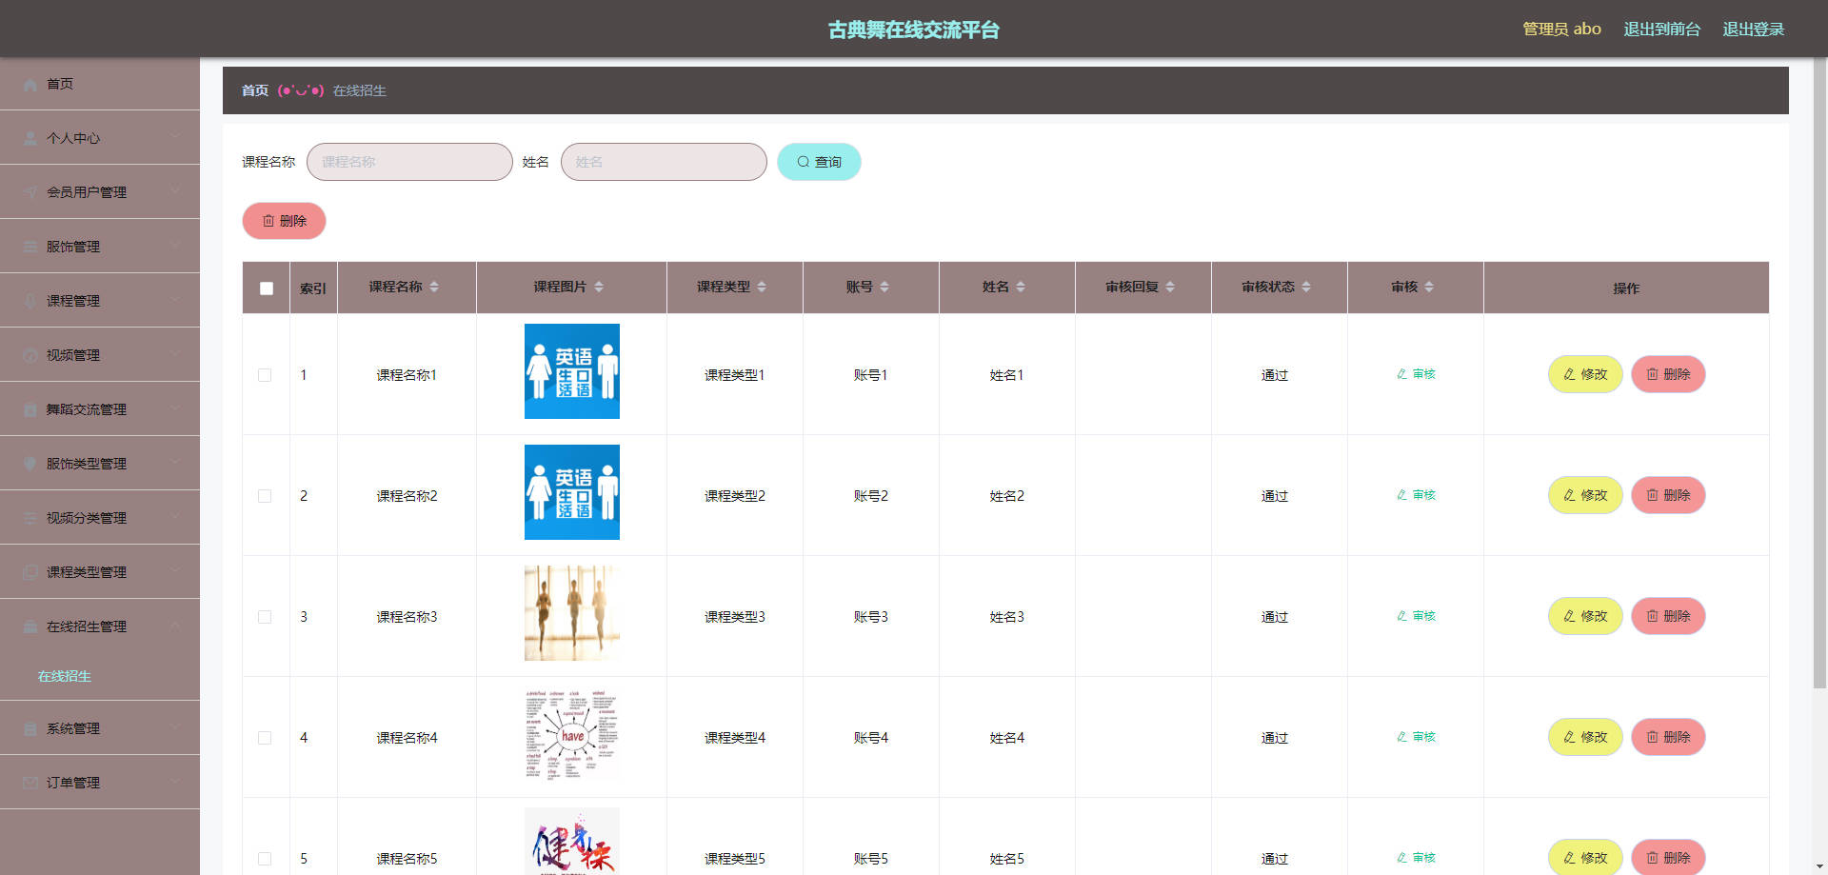Sort by 课程图片 column arrows

[x=599, y=287]
